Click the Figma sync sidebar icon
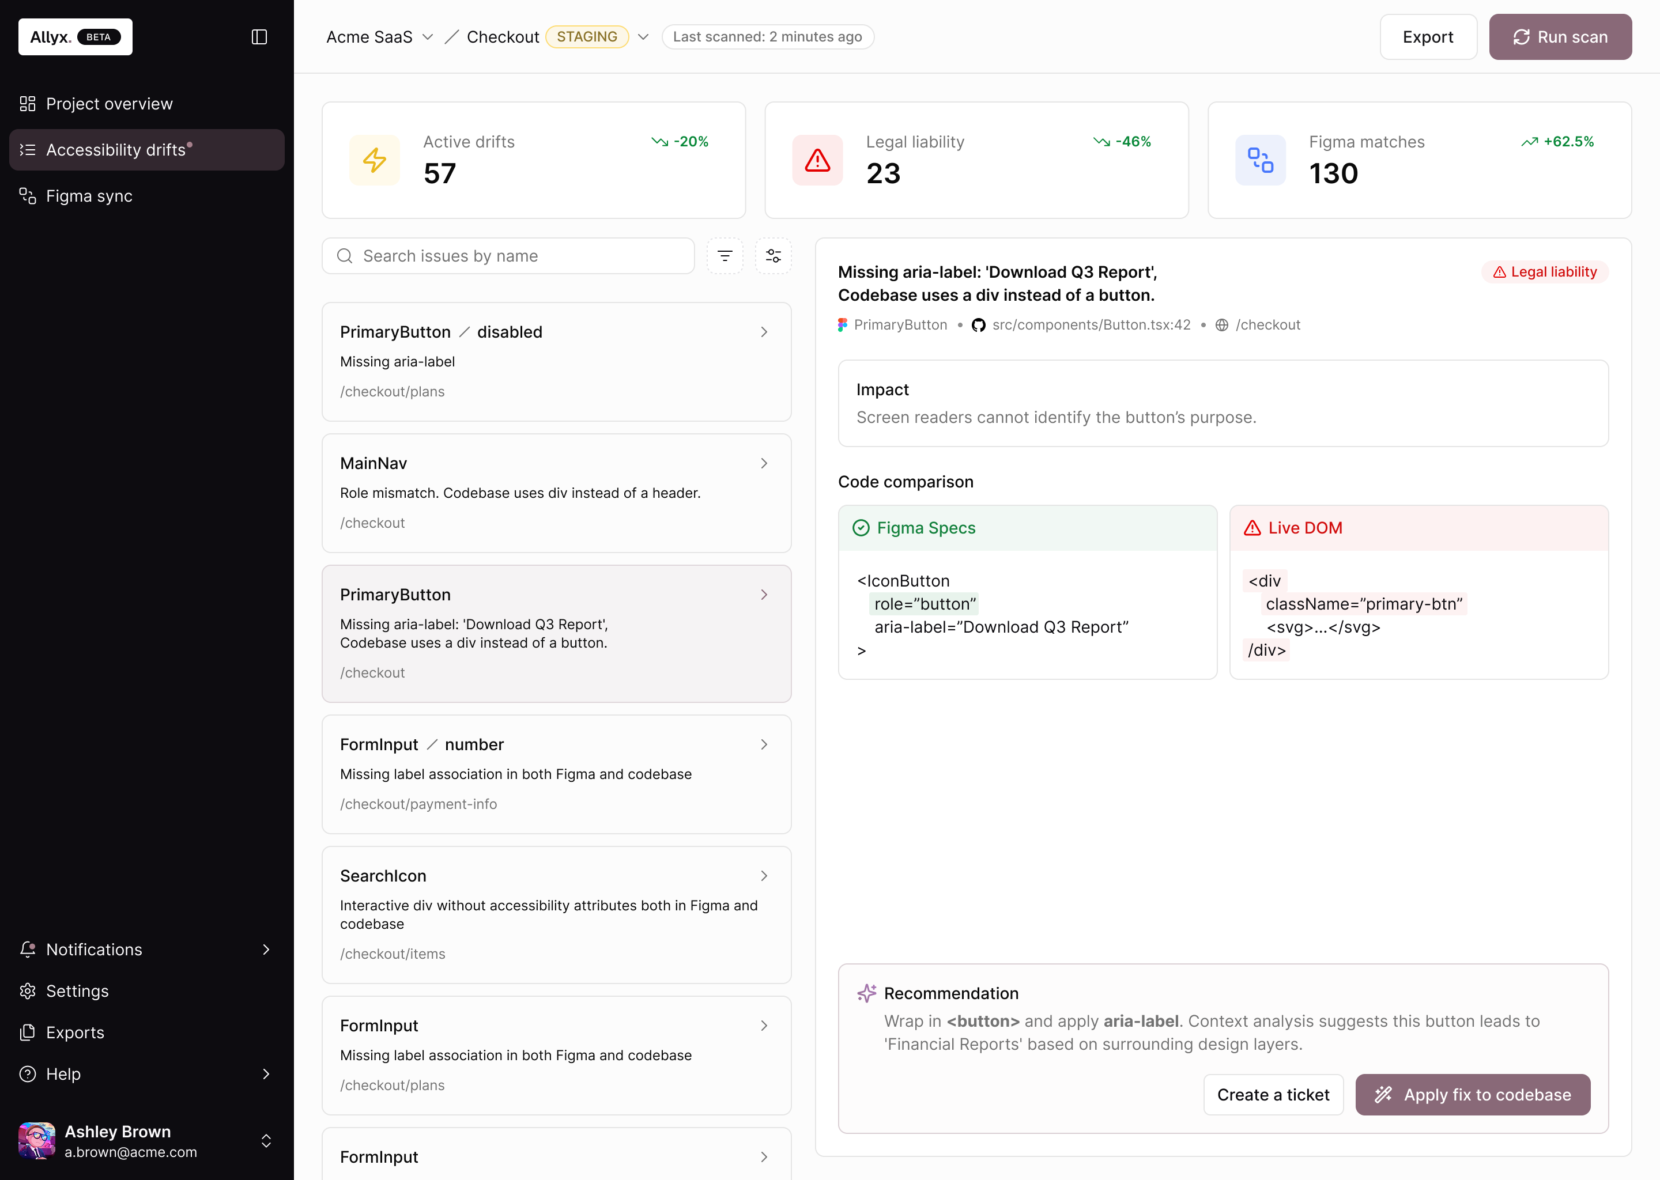1660x1180 pixels. click(x=28, y=196)
